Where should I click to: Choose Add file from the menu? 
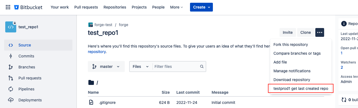point(301,62)
